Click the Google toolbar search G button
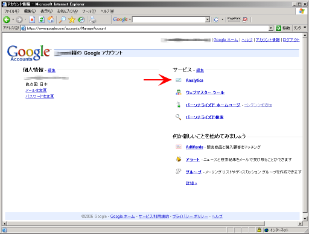The width and height of the screenshot is (309, 234). click(x=216, y=19)
